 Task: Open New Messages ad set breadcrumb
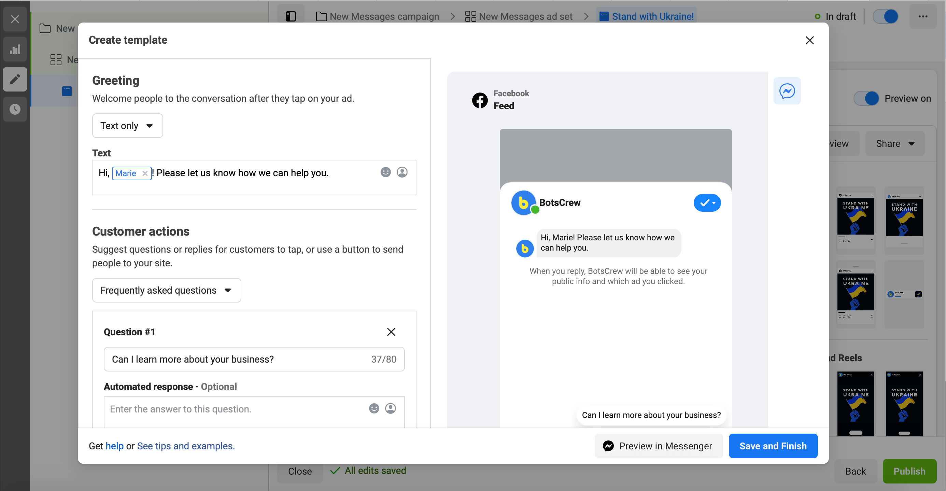pyautogui.click(x=519, y=16)
